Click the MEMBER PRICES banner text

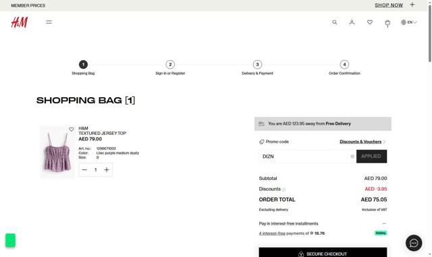pyautogui.click(x=28, y=5)
